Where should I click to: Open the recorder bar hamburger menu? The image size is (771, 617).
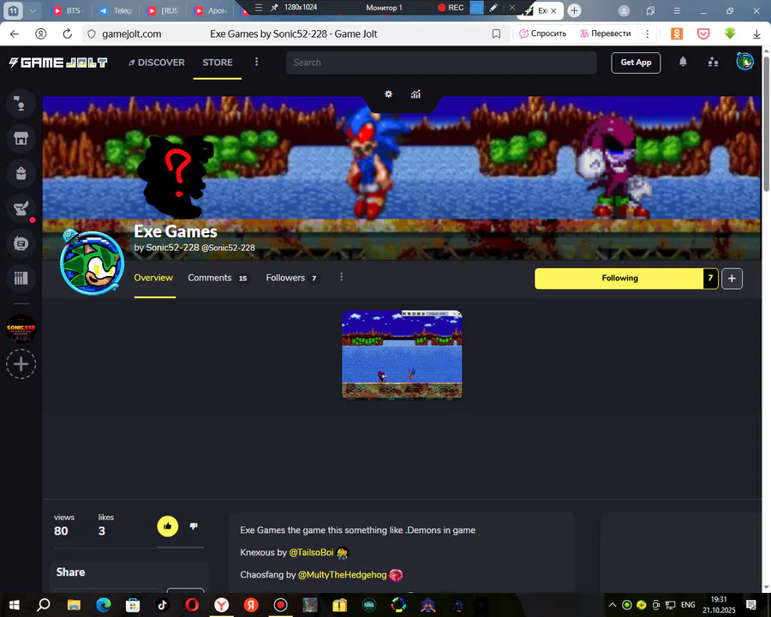tap(259, 8)
